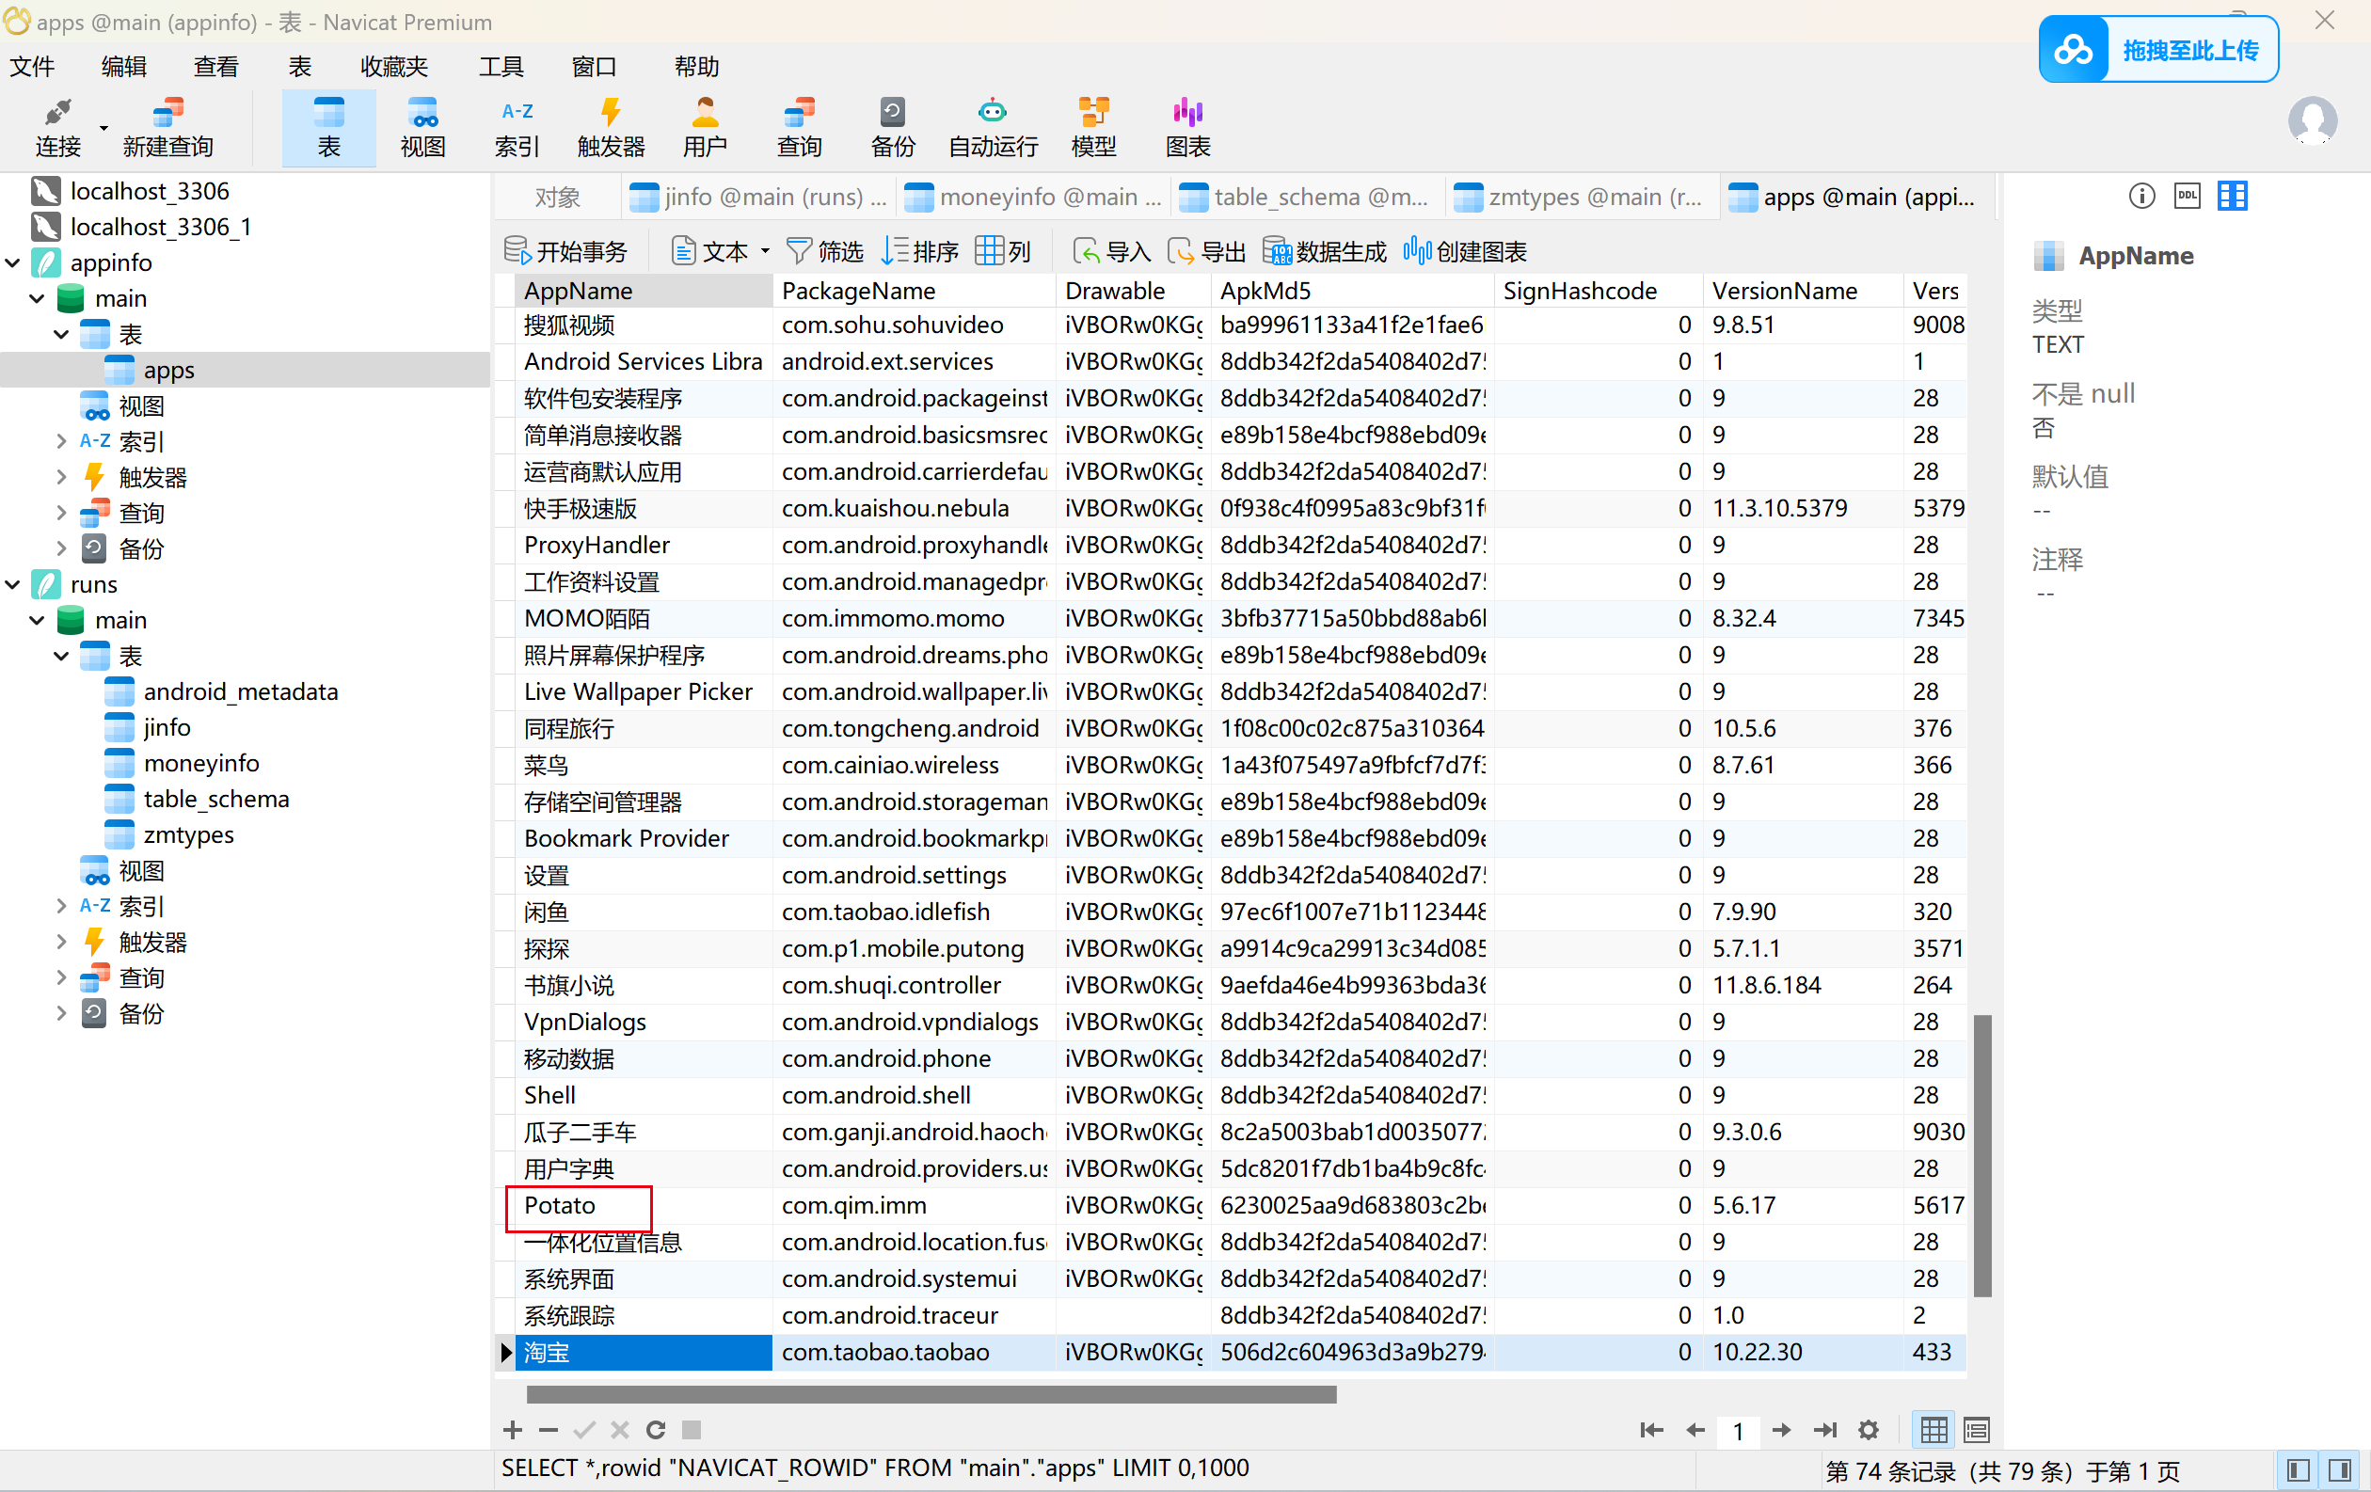Click the horizontal scrollbar of the table
This screenshot has width=2371, height=1492.
point(931,1393)
